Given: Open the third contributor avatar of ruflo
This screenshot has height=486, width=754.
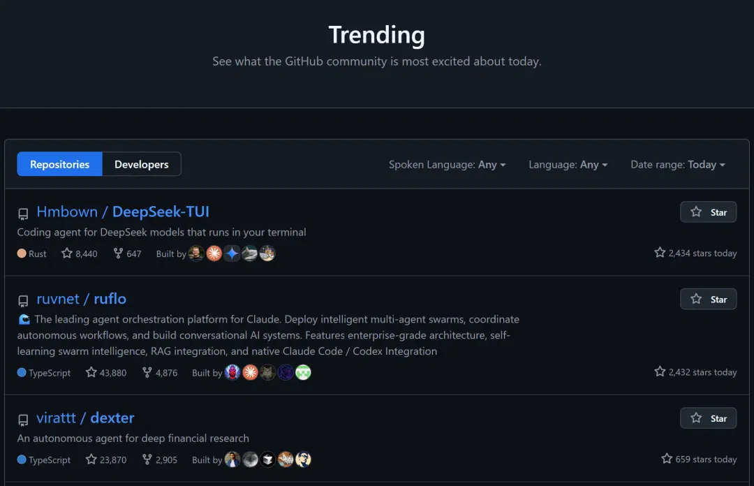Looking at the screenshot, I should coord(268,372).
